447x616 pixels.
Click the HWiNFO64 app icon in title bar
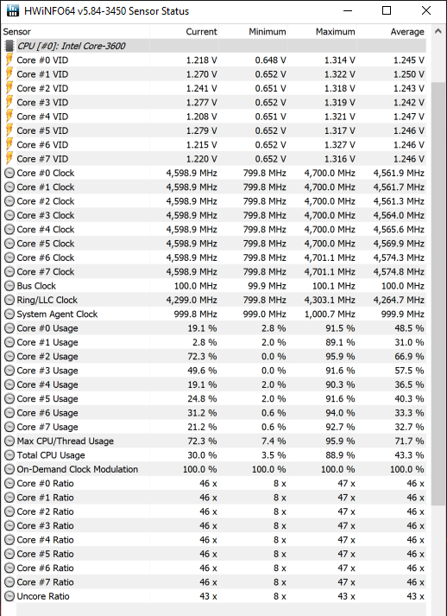click(x=13, y=10)
